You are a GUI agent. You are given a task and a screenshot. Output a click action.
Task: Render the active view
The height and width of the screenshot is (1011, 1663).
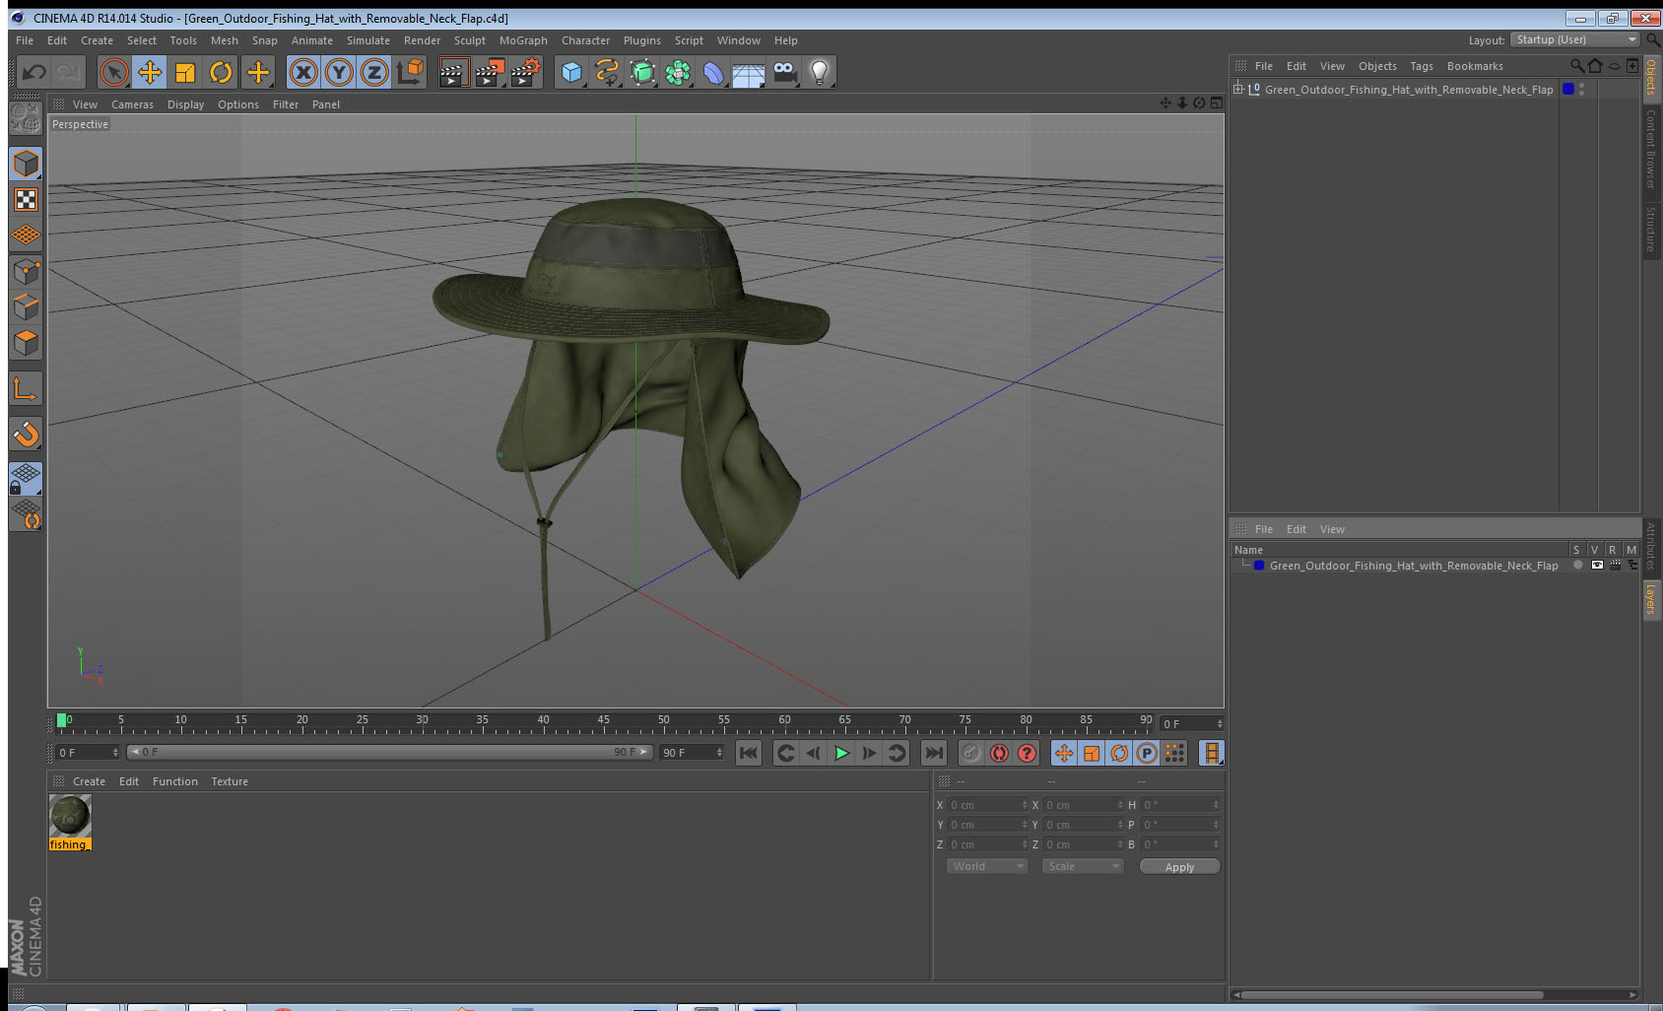click(453, 72)
